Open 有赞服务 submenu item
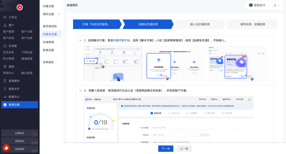Screen dimensions: 286x154 click(x=48, y=62)
